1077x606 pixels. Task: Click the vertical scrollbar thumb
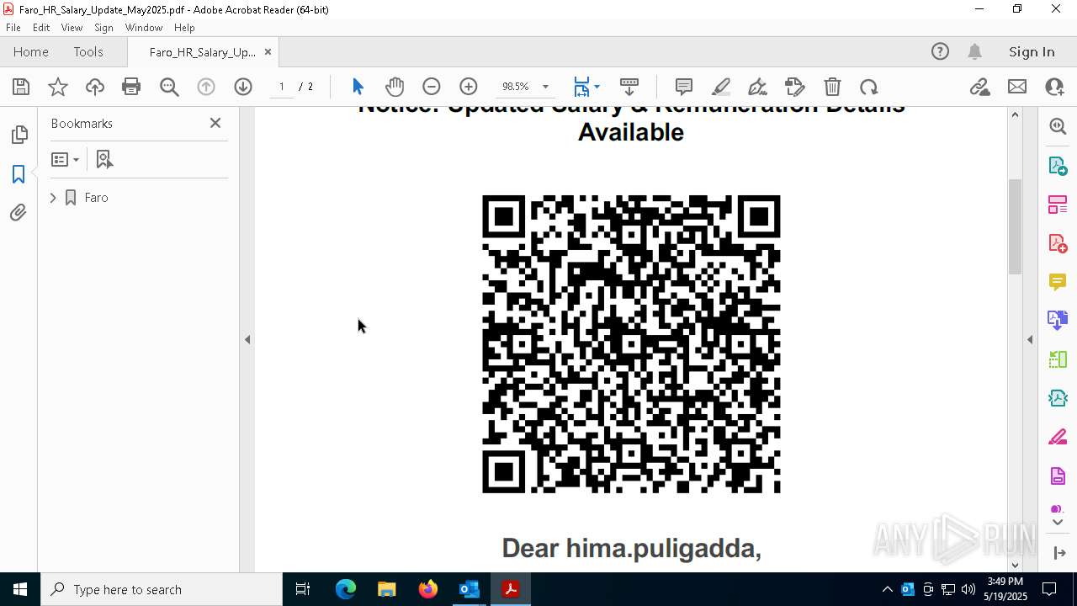click(1015, 226)
